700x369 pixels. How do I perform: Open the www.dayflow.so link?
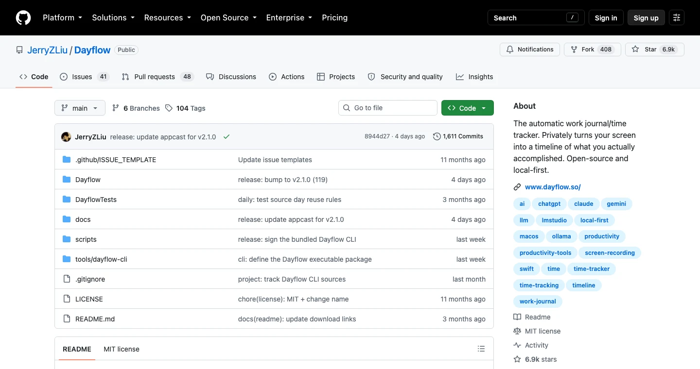click(553, 187)
